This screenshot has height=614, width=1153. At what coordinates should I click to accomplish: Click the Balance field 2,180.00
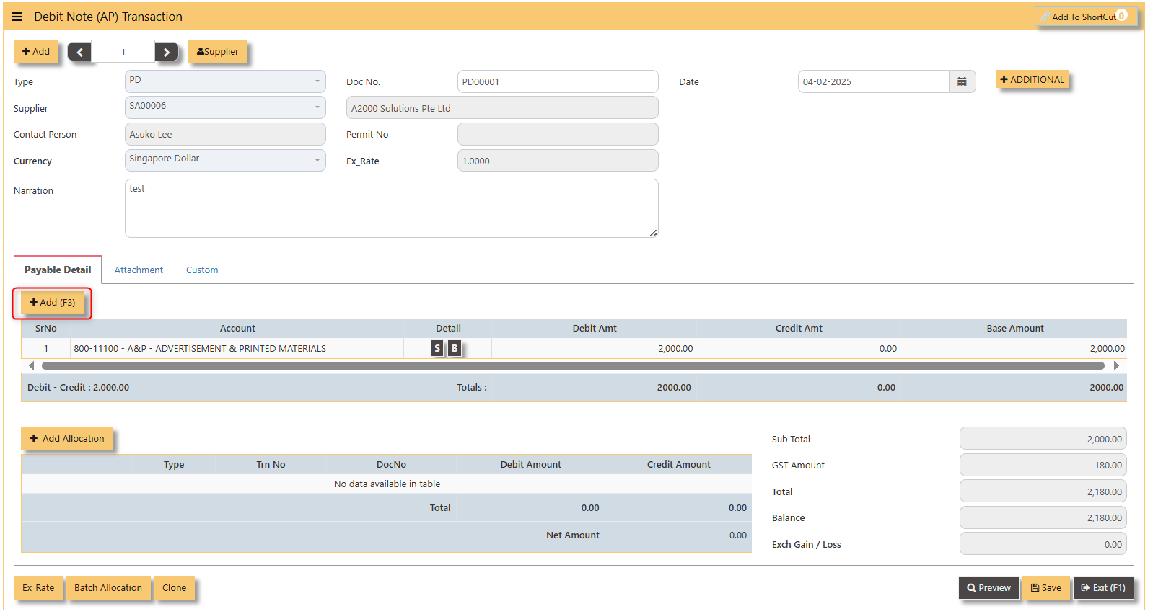click(1043, 517)
